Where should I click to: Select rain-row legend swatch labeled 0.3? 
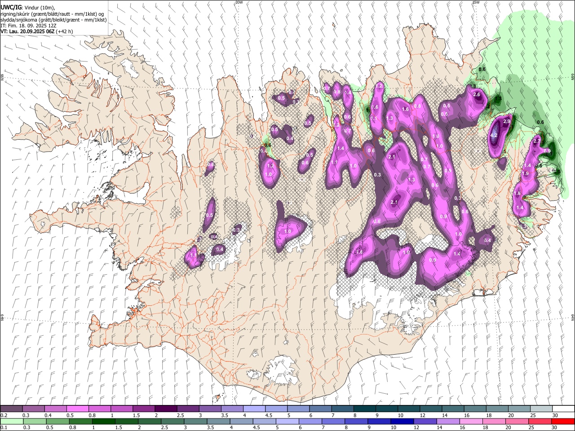35,421
